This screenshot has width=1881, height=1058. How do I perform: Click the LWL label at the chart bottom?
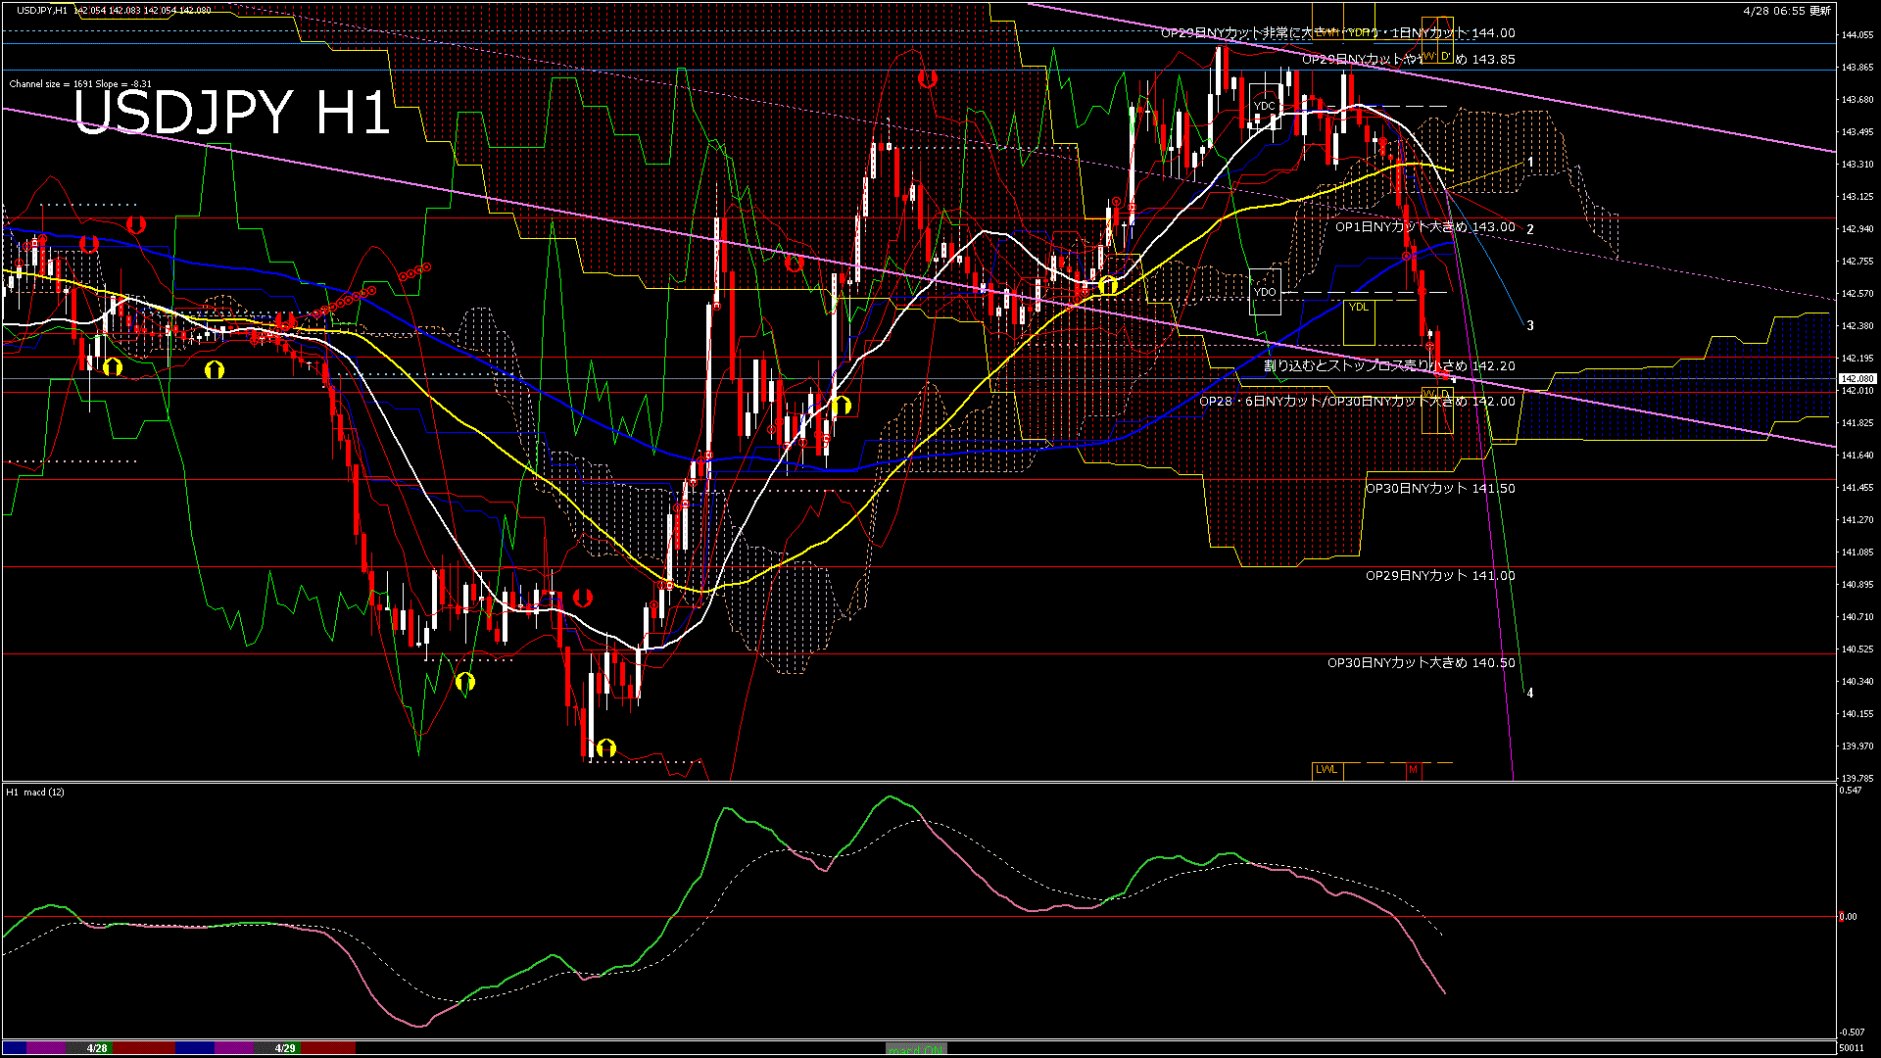pos(1326,769)
